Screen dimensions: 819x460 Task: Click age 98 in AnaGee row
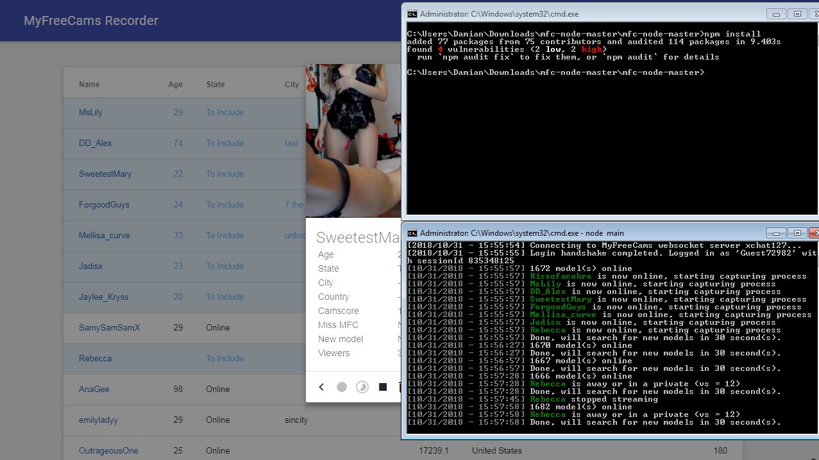click(178, 389)
